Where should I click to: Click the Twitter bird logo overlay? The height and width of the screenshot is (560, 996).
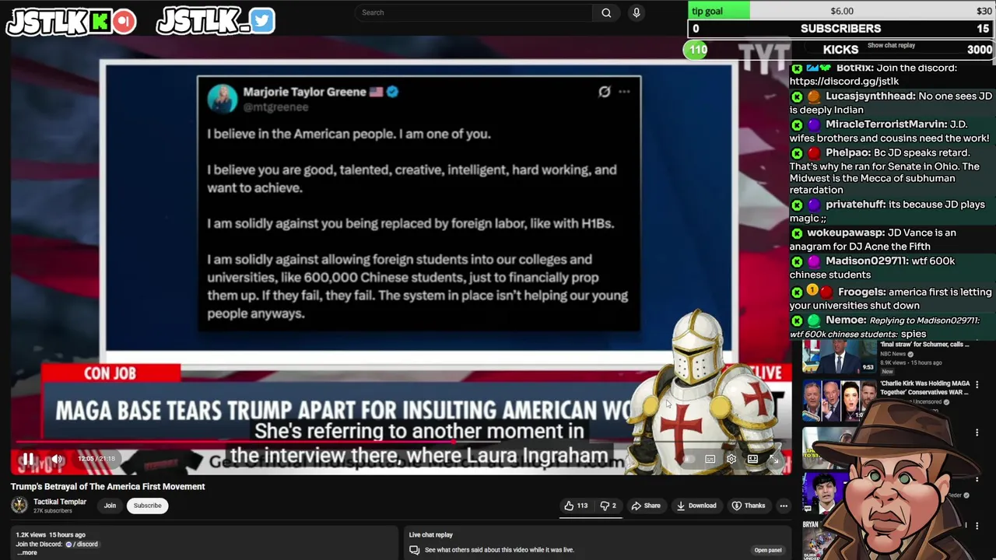[x=262, y=21]
